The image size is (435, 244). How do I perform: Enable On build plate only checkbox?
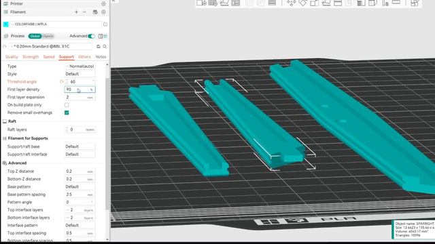click(67, 105)
